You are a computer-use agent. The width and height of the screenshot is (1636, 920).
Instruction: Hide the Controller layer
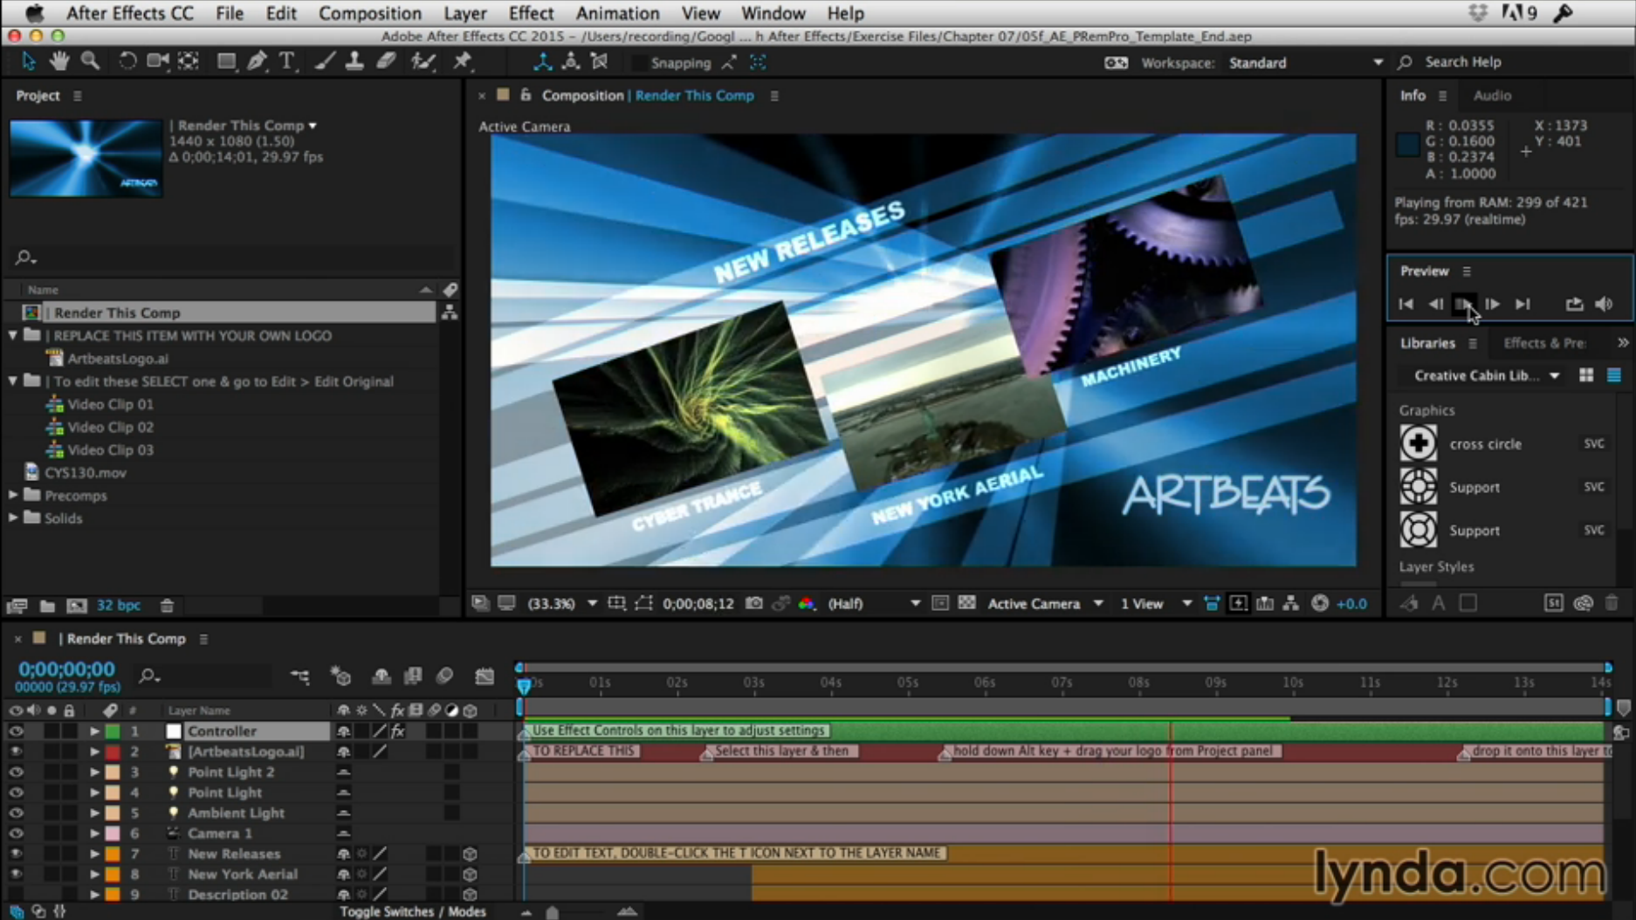[x=16, y=731]
